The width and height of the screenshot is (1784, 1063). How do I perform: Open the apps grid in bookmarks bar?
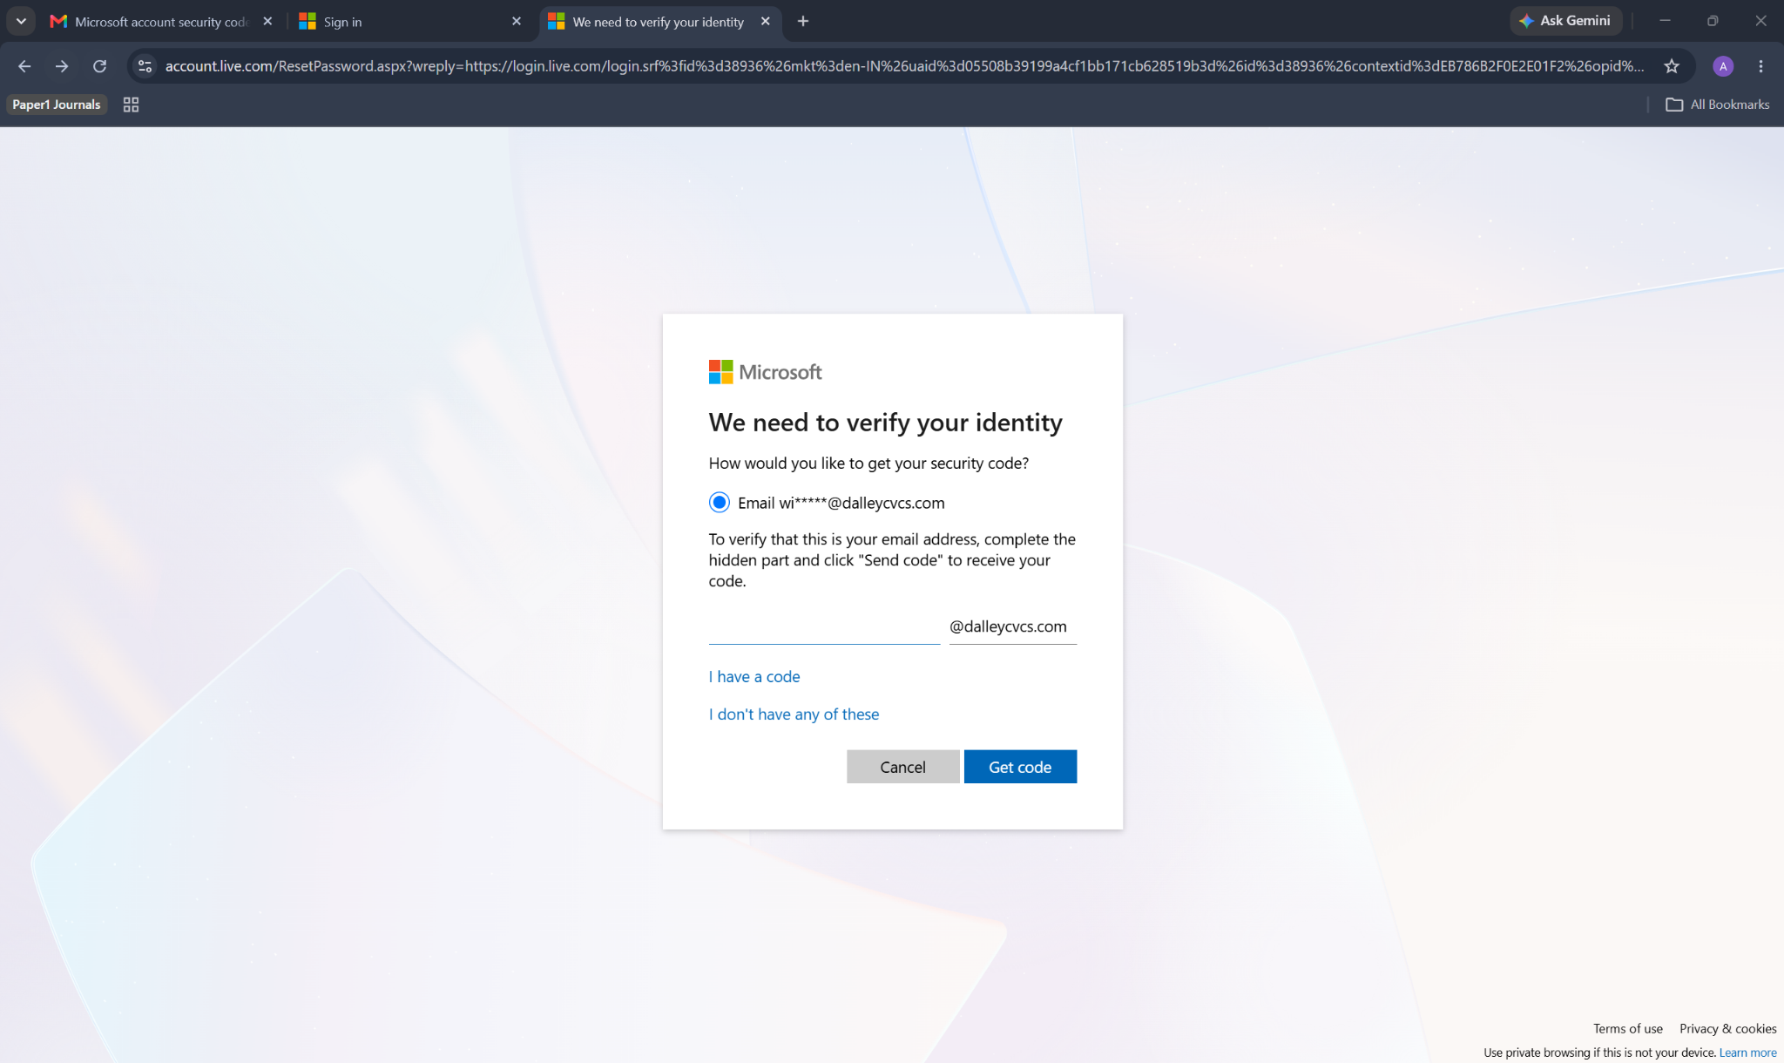pyautogui.click(x=131, y=105)
